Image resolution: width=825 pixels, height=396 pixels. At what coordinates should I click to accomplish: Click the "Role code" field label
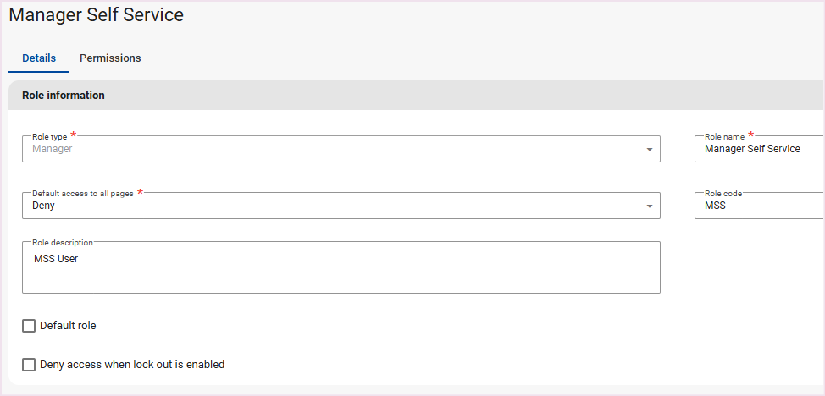(723, 193)
